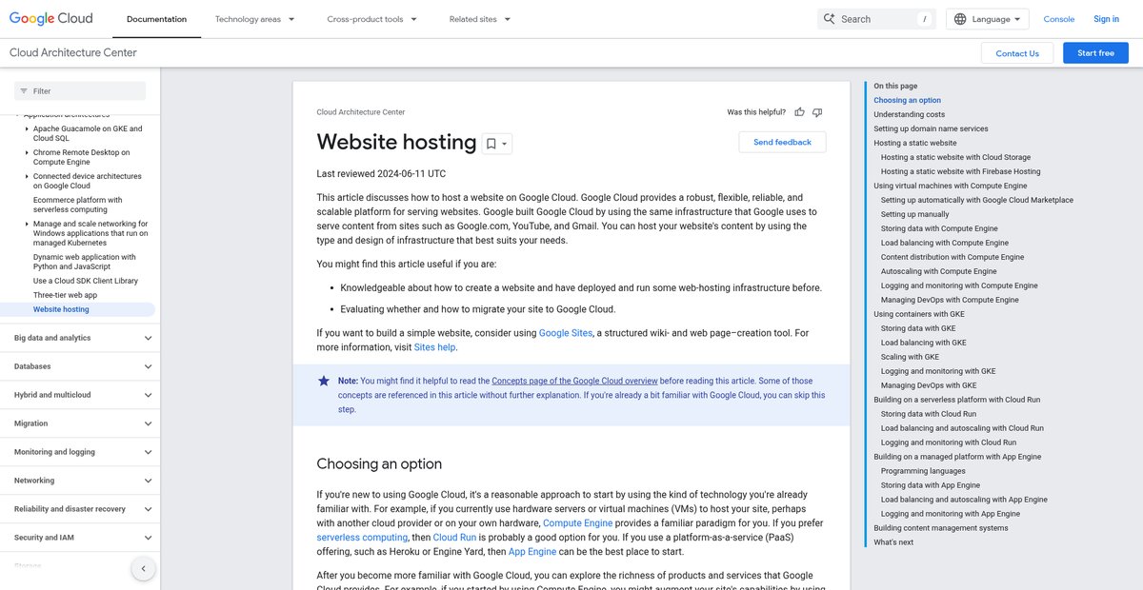Open the Language dropdown
Image resolution: width=1143 pixels, height=590 pixels.
988,19
